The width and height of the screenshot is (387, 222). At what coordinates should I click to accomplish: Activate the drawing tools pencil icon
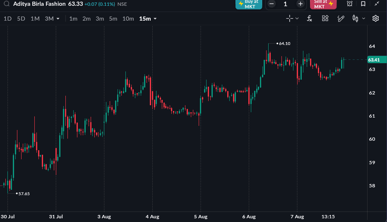tap(341, 19)
